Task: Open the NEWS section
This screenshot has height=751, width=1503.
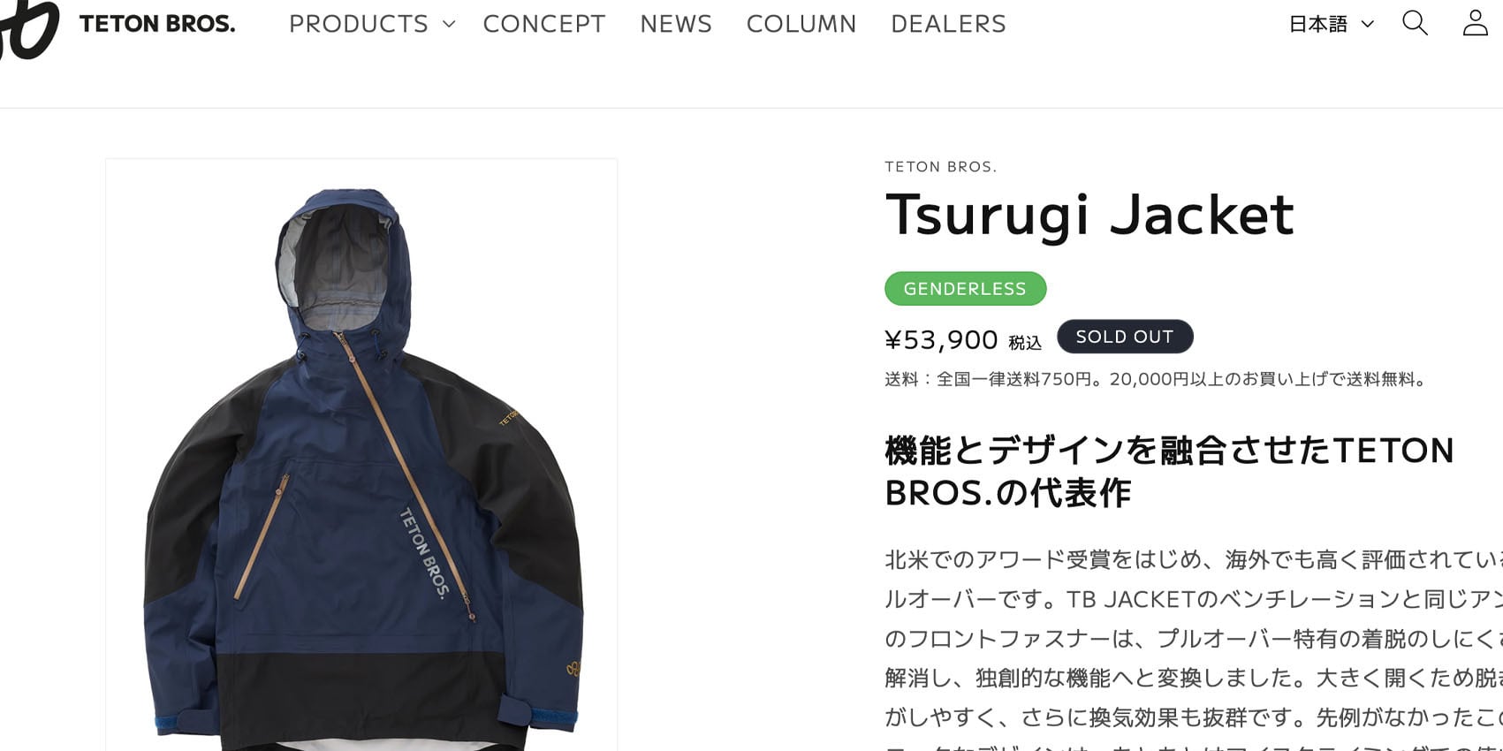Action: tap(676, 24)
